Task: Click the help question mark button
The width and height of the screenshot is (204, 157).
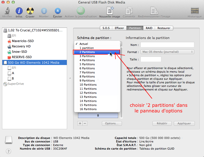Action: 8,151
